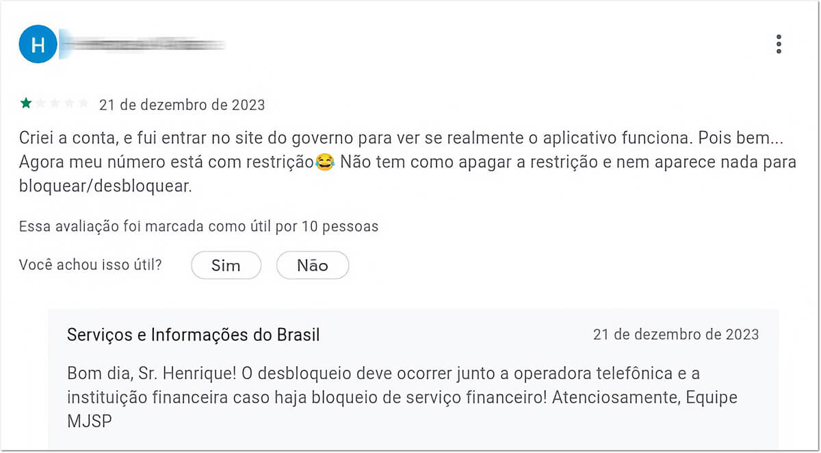Image resolution: width=821 pixels, height=453 pixels.
Task: Click the blue "H" reviewer avatar
Action: (x=38, y=44)
